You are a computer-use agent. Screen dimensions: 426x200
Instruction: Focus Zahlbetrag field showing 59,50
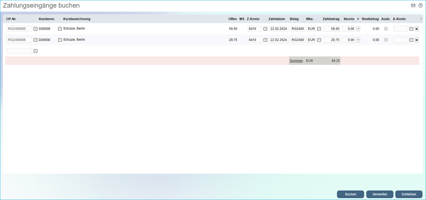coord(332,29)
